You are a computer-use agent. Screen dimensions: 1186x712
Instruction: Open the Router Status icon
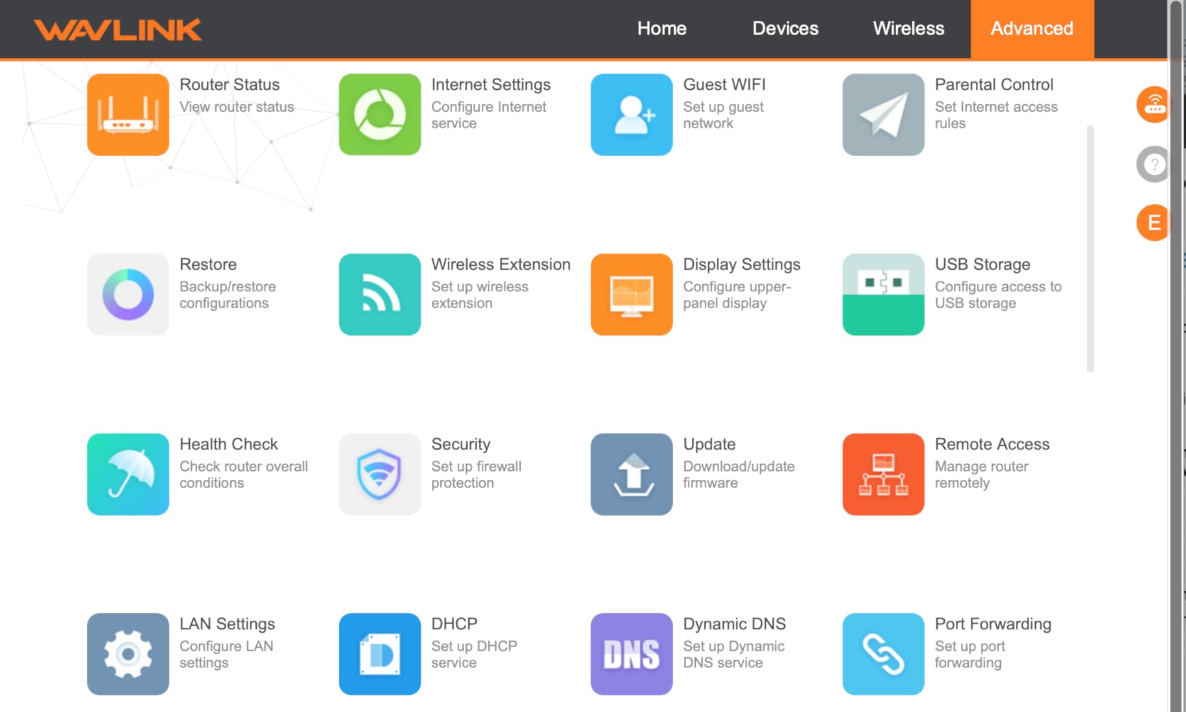click(x=128, y=114)
